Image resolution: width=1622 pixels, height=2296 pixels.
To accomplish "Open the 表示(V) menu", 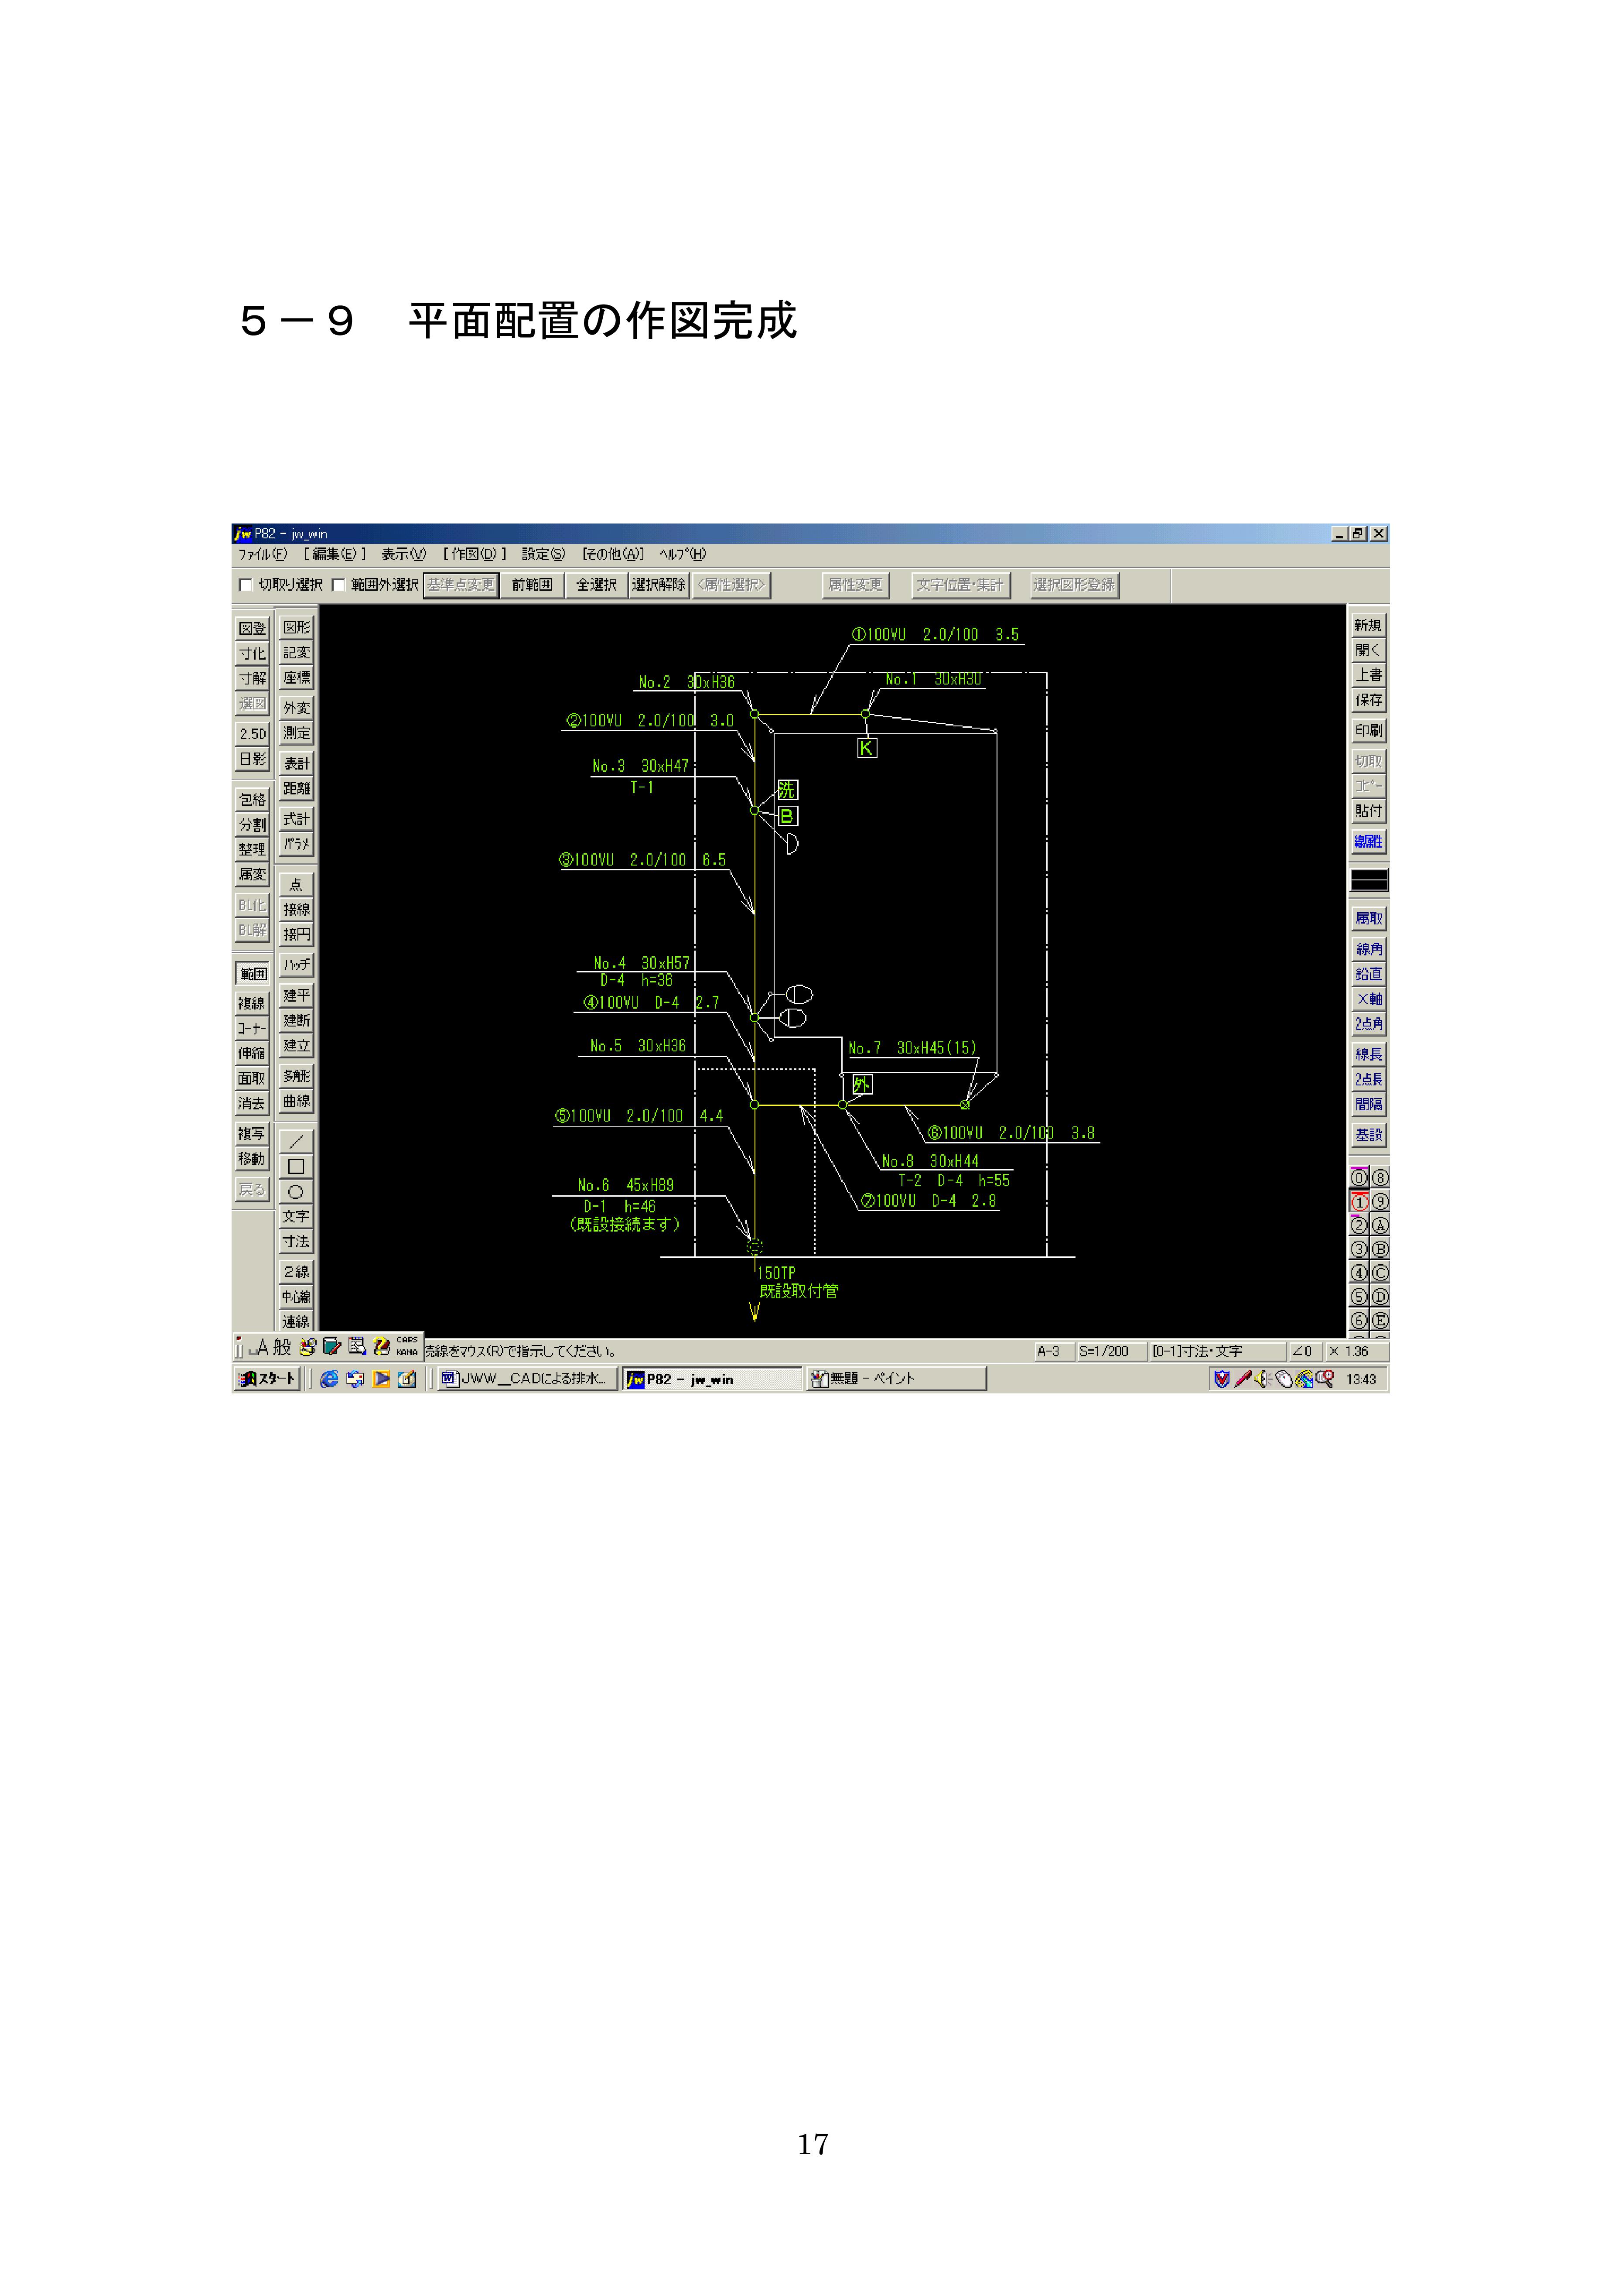I will coord(403,554).
